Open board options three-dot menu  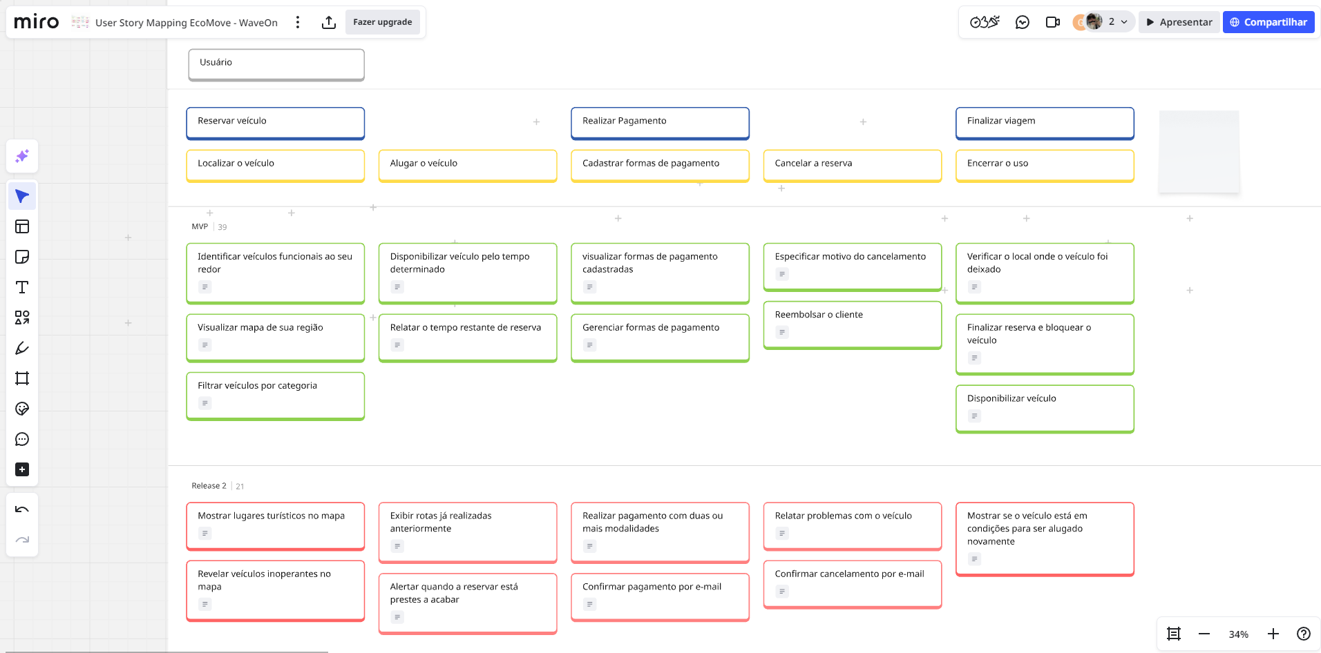[298, 22]
